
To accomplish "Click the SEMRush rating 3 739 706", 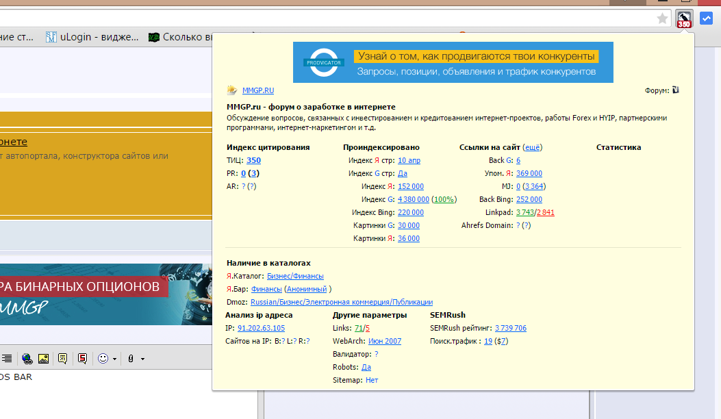I will coord(510,328).
